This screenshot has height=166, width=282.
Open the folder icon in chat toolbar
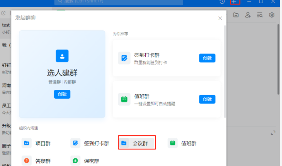(236, 15)
